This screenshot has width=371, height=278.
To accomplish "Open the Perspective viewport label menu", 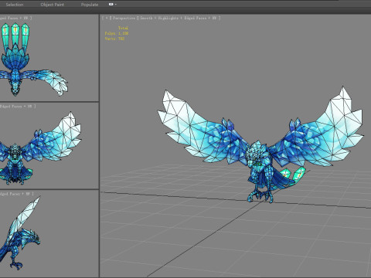I will pos(124,18).
